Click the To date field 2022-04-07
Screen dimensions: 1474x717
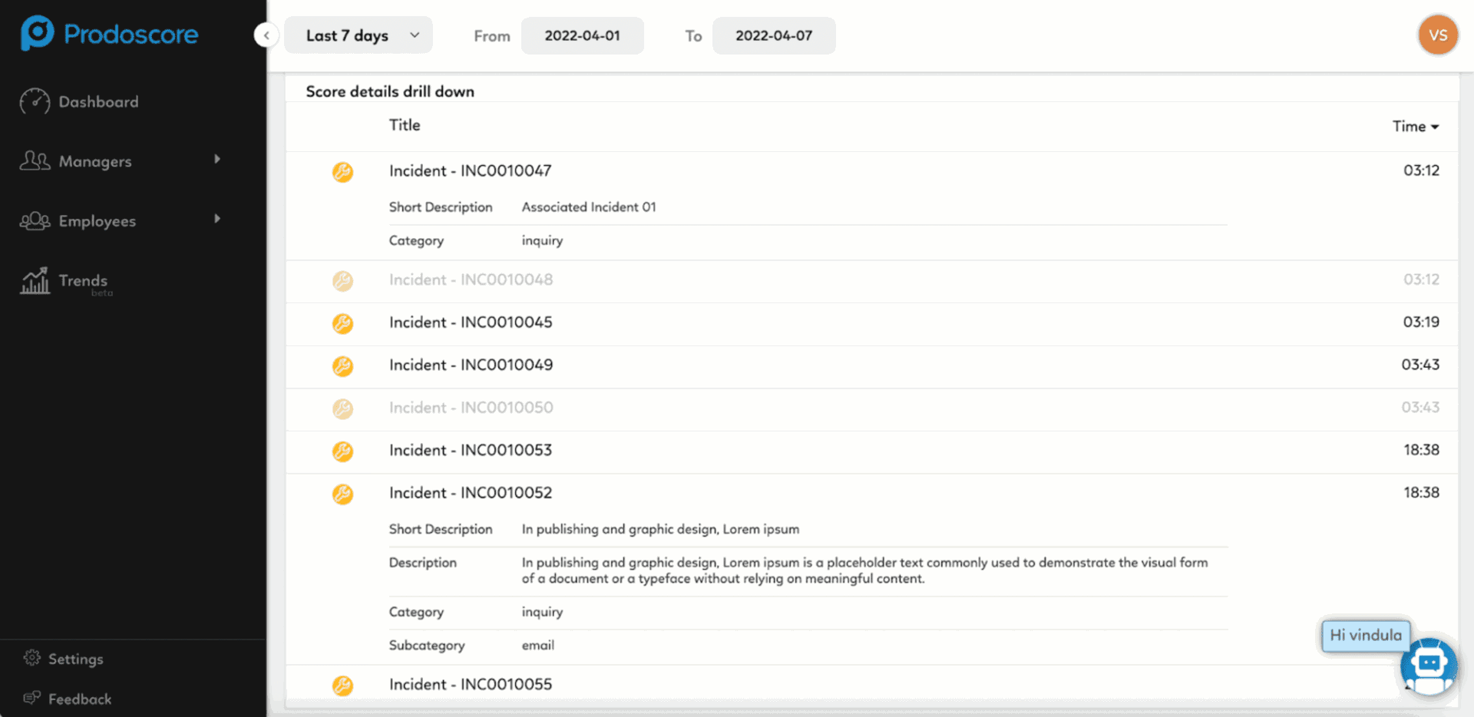[x=774, y=35]
